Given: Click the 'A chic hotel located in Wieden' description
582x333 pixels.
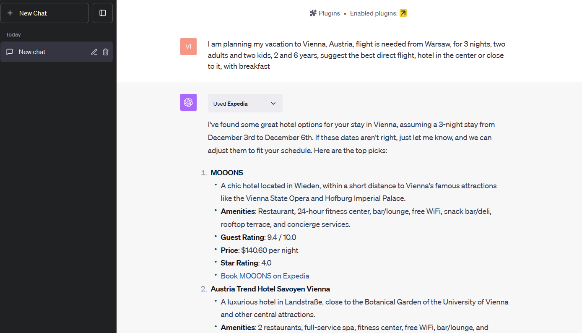Looking at the screenshot, I should click(x=359, y=192).
